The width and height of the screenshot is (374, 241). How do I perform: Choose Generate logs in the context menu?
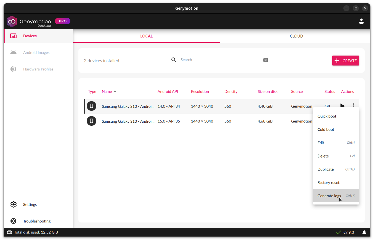(x=336, y=196)
